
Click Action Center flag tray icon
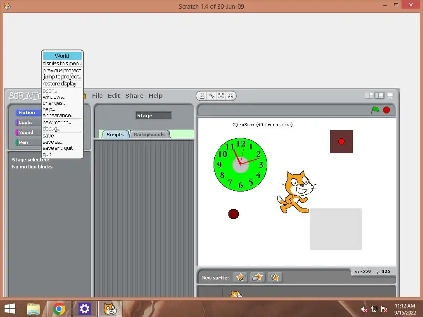click(x=384, y=309)
